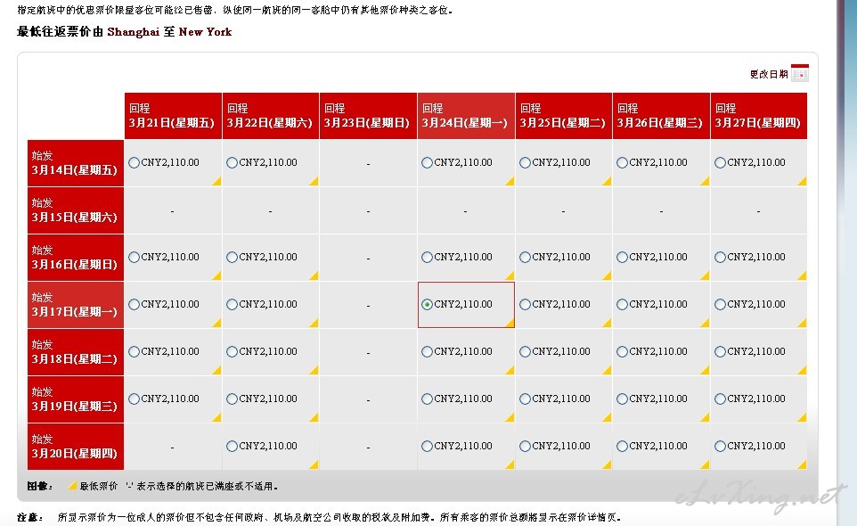Click the 始发 3月16日(星期日) row header

(x=76, y=258)
